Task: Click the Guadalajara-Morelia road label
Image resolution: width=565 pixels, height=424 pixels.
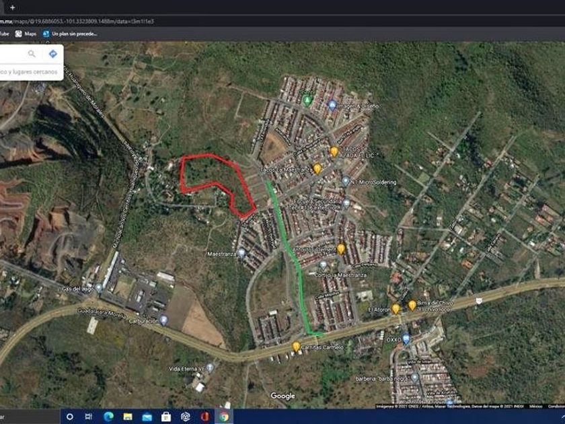Action: [102, 313]
